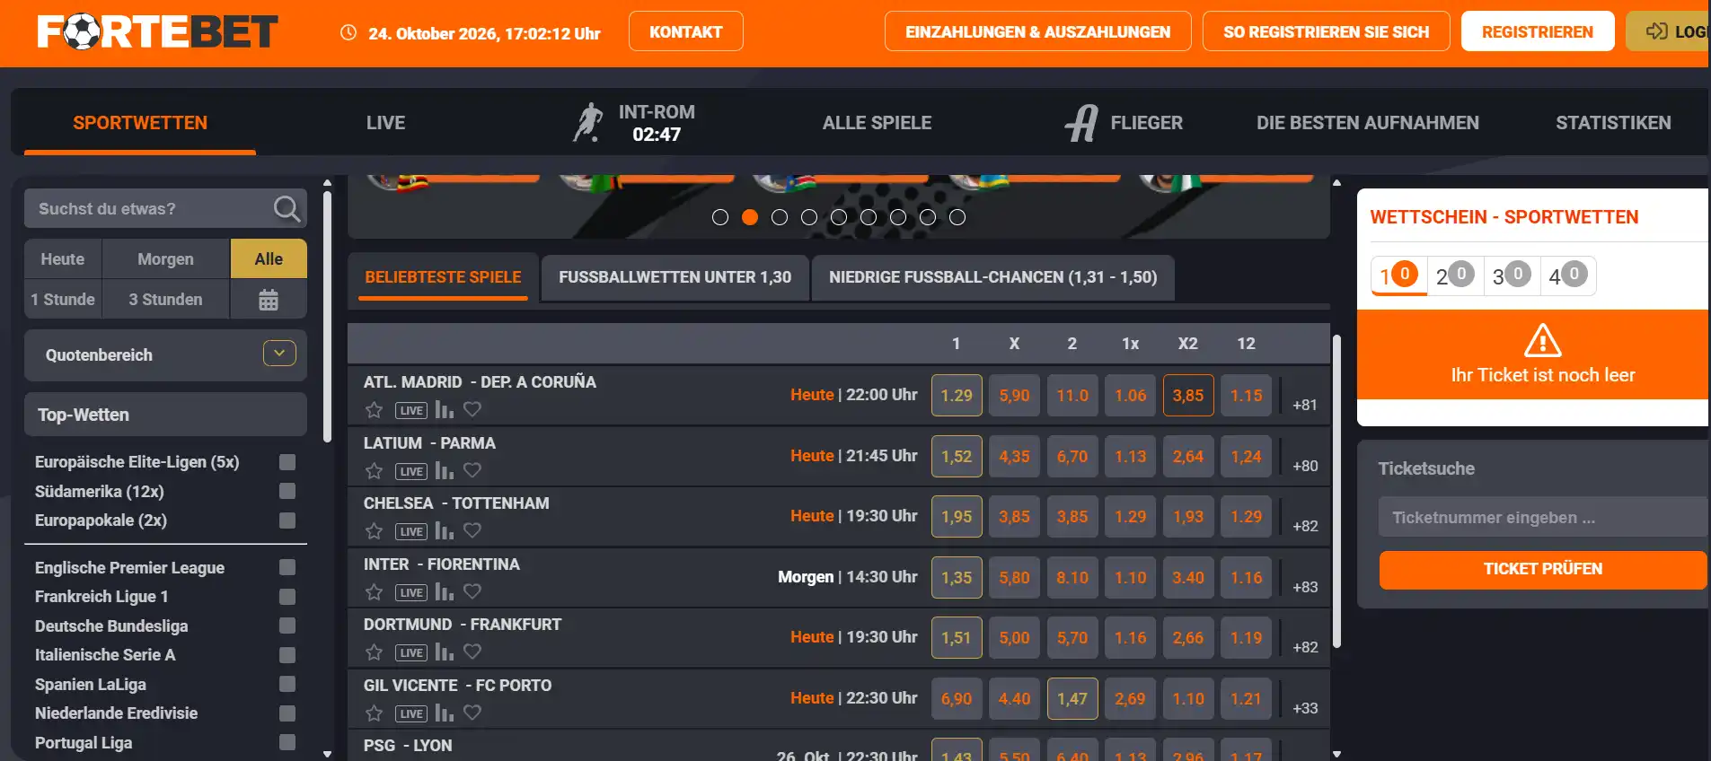This screenshot has width=1711, height=761.
Task: Toggle Europapokale (2x) checkbox
Action: 287,520
